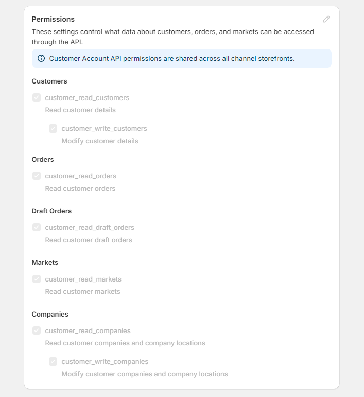Click the "Read customer details" description
The width and height of the screenshot is (364, 397).
pyautogui.click(x=80, y=110)
